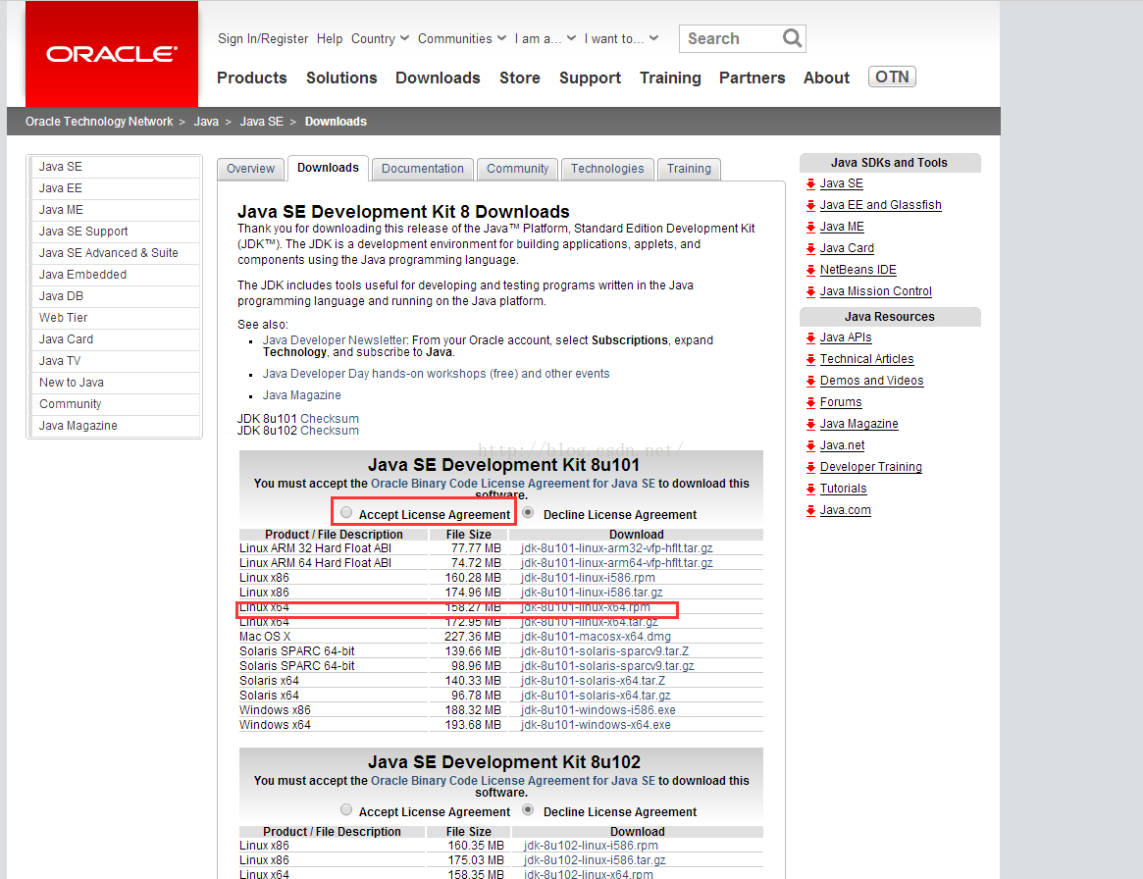Image resolution: width=1143 pixels, height=879 pixels.
Task: Open the Documentation tab
Action: click(423, 169)
